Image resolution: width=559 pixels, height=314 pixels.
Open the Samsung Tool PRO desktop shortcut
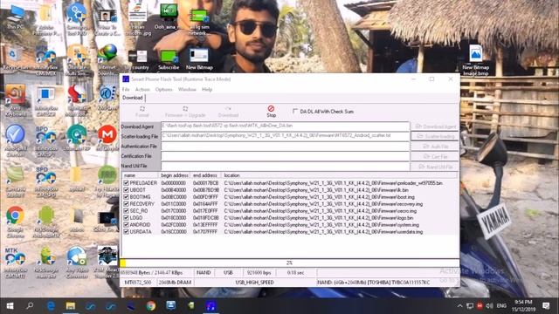tap(77, 19)
